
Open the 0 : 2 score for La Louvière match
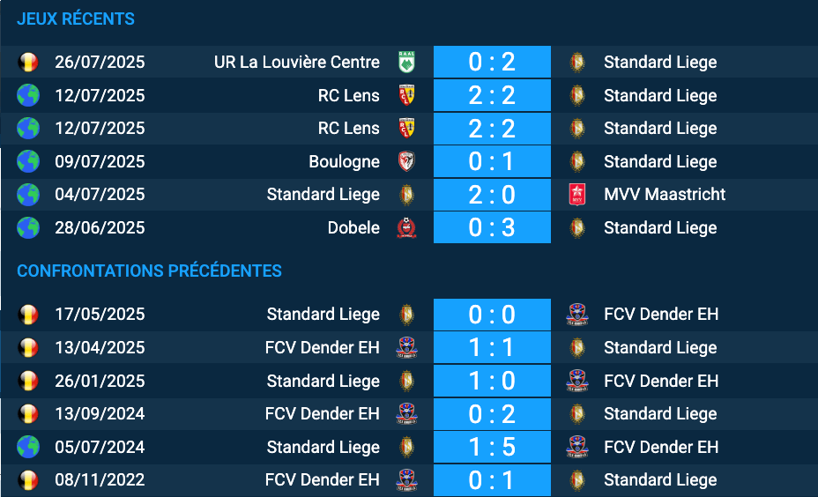(x=492, y=63)
